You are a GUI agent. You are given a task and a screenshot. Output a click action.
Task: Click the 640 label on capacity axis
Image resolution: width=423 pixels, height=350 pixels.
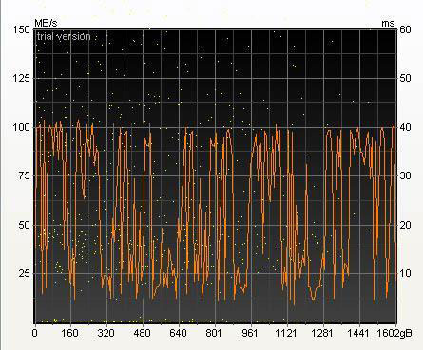click(178, 333)
